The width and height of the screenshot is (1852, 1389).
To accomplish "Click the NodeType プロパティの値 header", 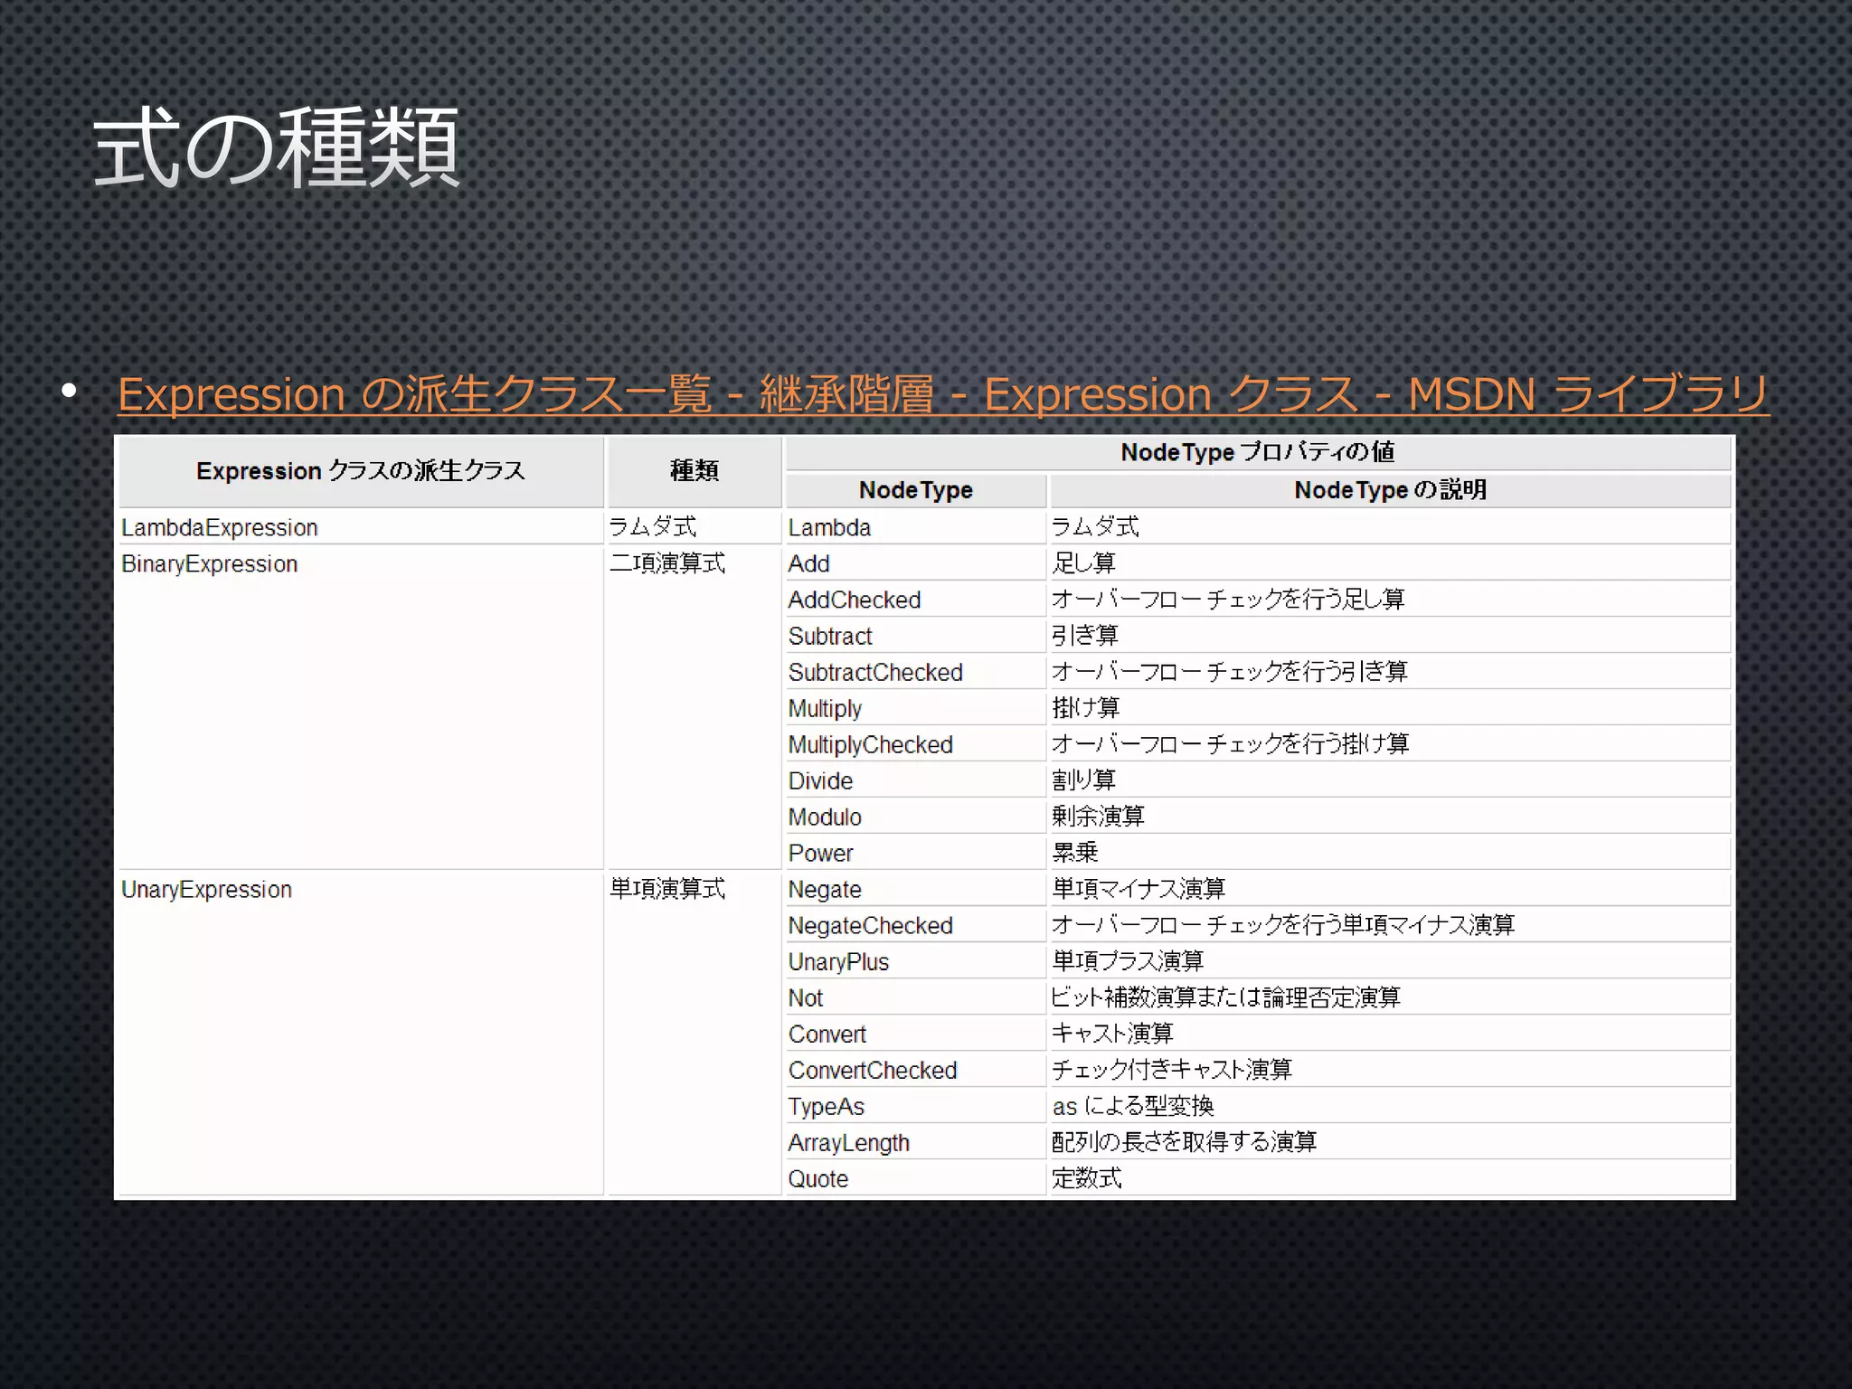I will click(1258, 452).
